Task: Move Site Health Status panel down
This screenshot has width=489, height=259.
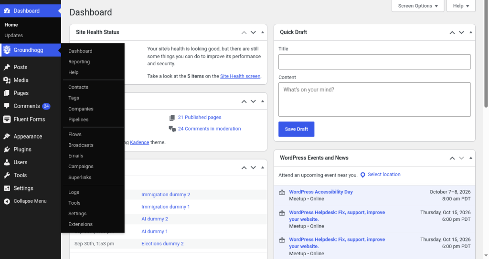Action: tap(253, 32)
